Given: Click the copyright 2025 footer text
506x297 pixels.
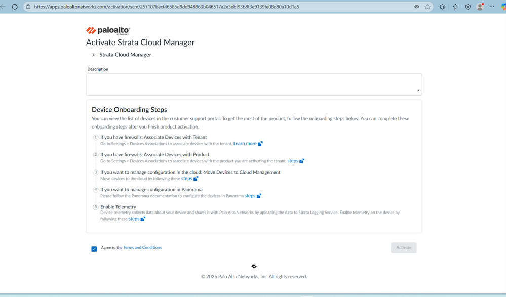Looking at the screenshot, I should click(254, 277).
